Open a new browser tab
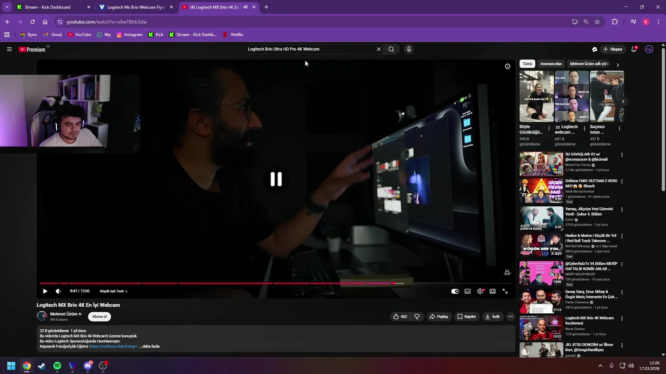666x374 pixels. click(266, 7)
